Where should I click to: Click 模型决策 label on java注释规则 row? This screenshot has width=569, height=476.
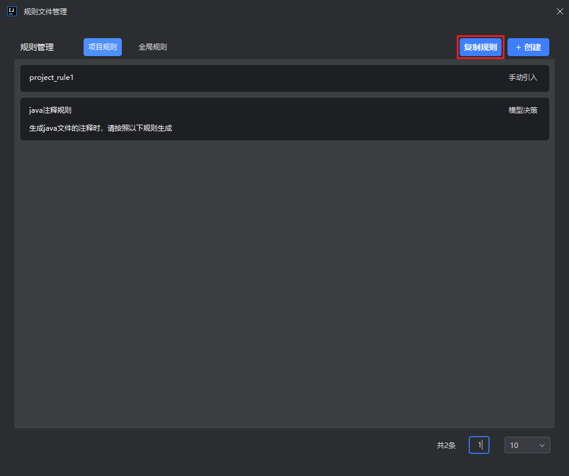[x=523, y=110]
